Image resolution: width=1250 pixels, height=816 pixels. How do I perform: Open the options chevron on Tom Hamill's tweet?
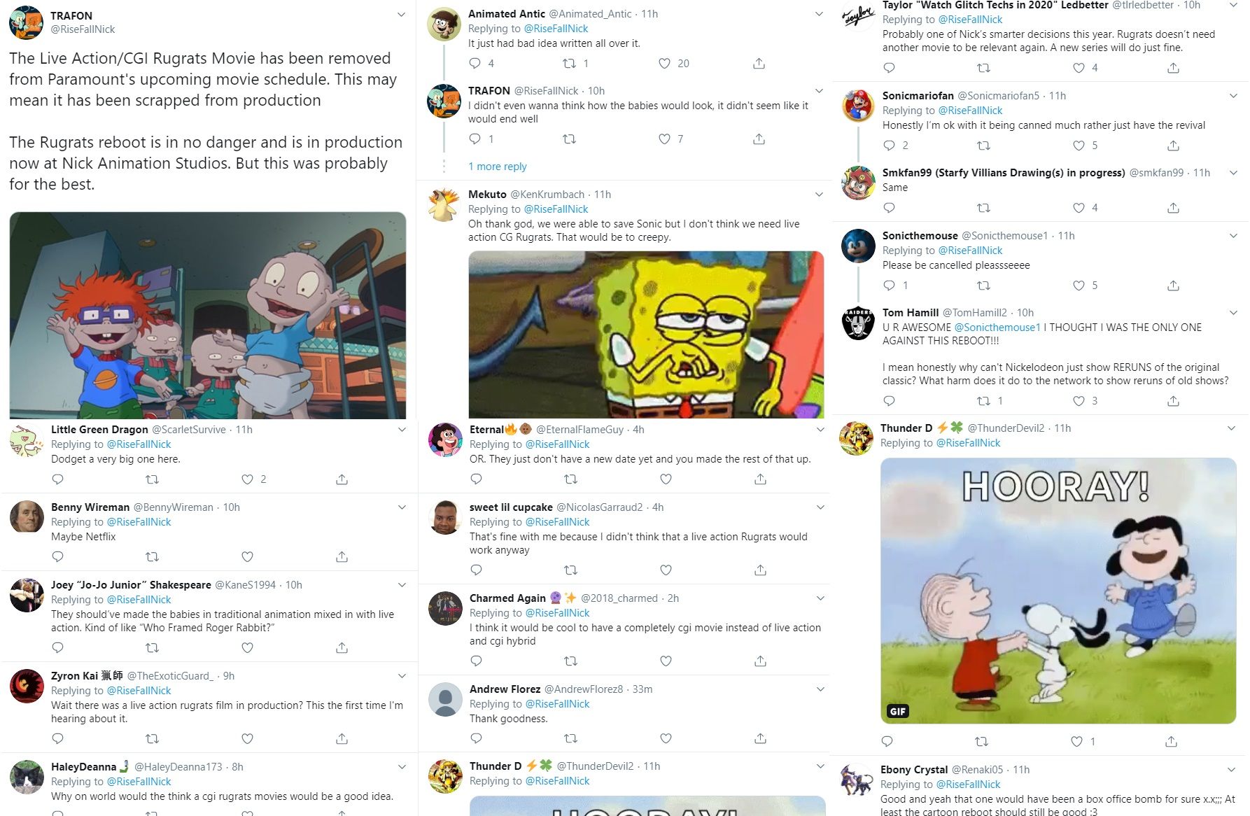1233,313
